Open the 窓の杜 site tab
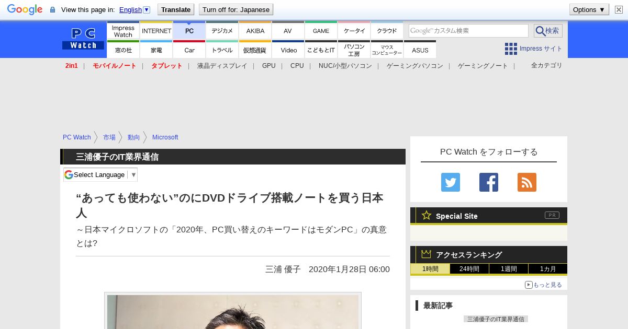This screenshot has width=628, height=329. click(123, 50)
